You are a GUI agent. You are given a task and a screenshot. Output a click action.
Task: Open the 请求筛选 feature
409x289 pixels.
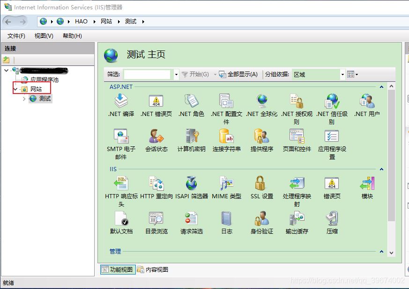[x=191, y=223]
